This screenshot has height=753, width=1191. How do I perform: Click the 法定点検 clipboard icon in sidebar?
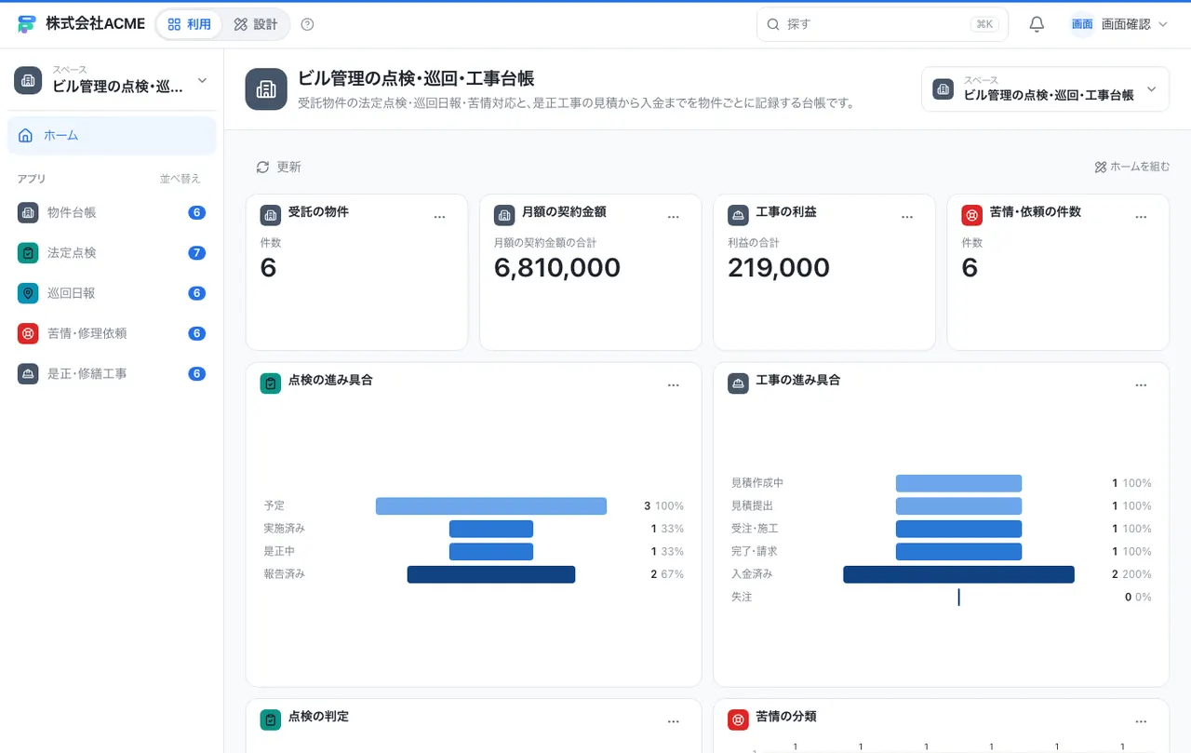click(28, 252)
